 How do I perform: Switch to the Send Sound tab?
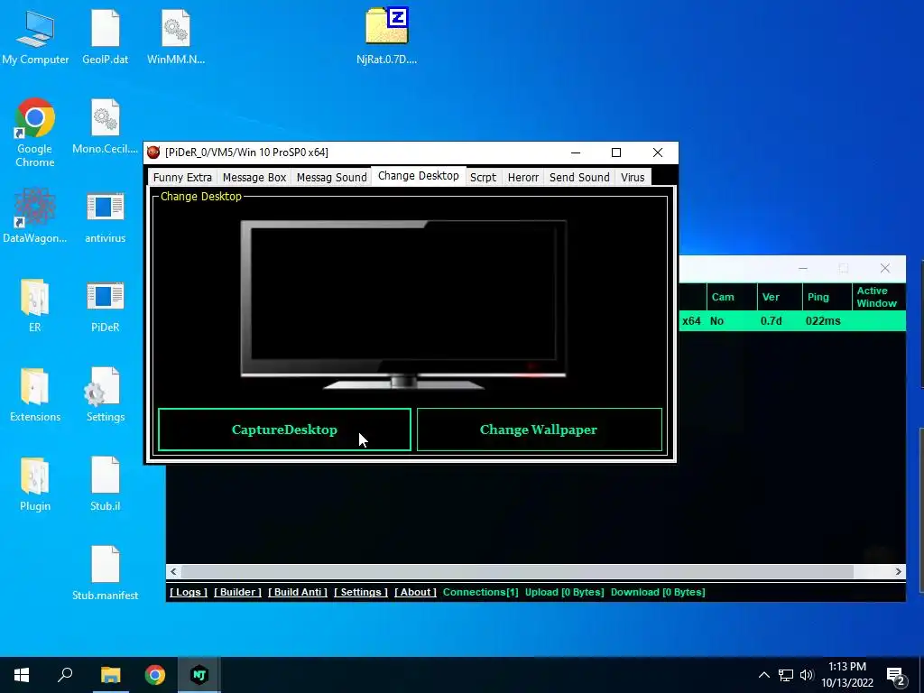pos(579,178)
